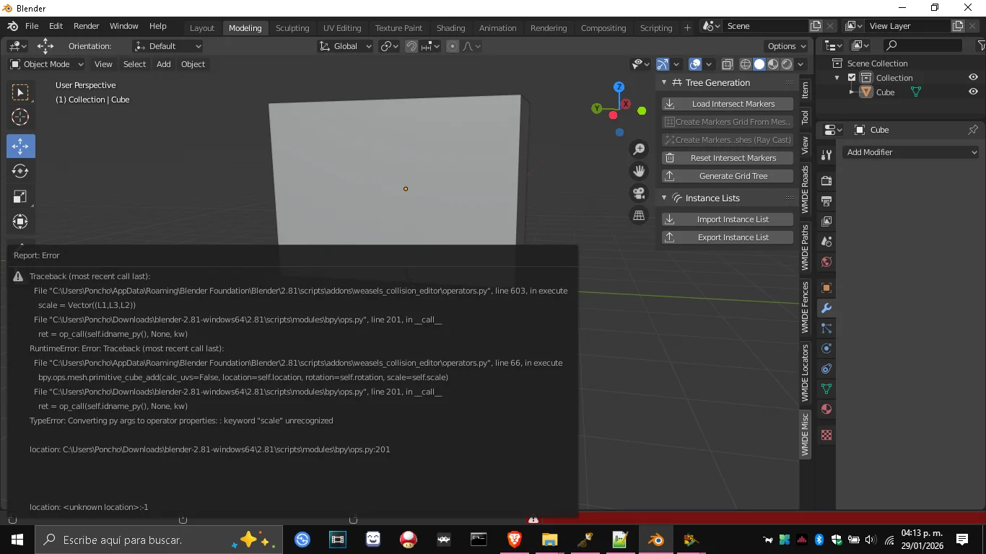Switch to orthographic grid view icon
This screenshot has width=986, height=554.
click(639, 216)
